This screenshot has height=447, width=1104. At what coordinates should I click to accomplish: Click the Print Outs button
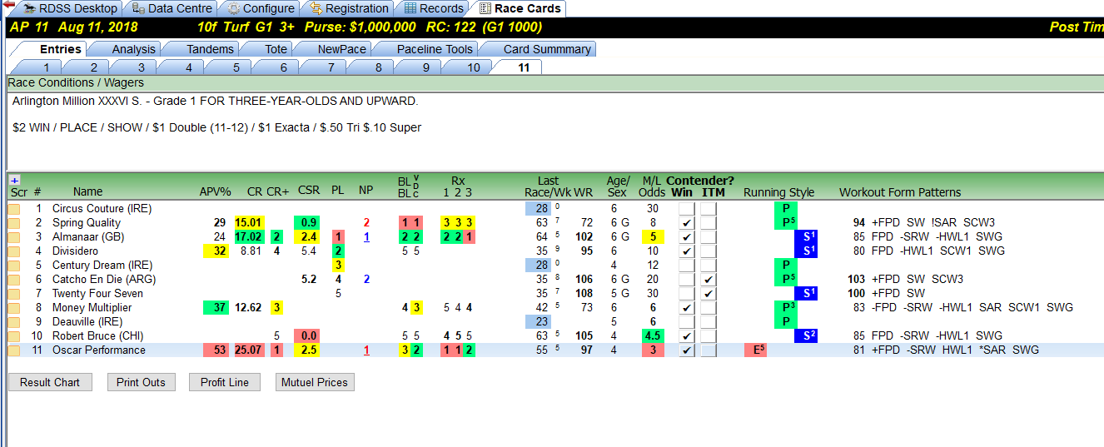point(140,382)
